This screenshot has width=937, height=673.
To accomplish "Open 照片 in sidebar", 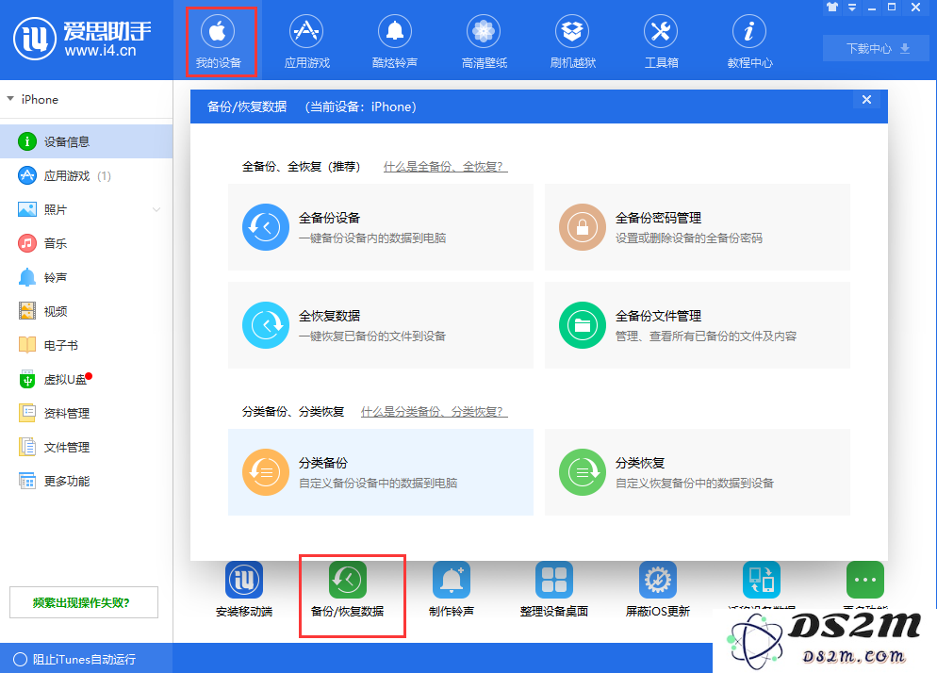I will pyautogui.click(x=86, y=210).
